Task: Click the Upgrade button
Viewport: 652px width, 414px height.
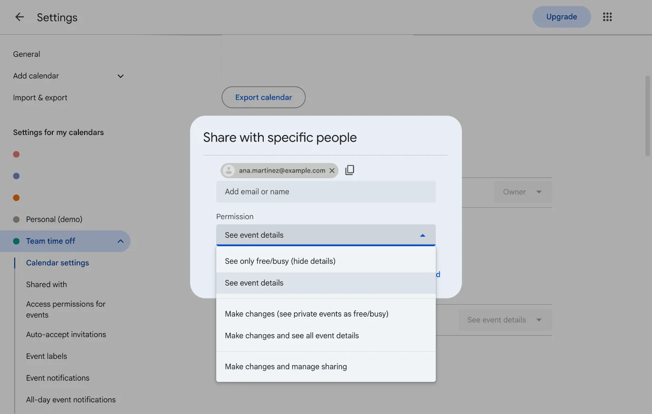Action: pyautogui.click(x=562, y=17)
